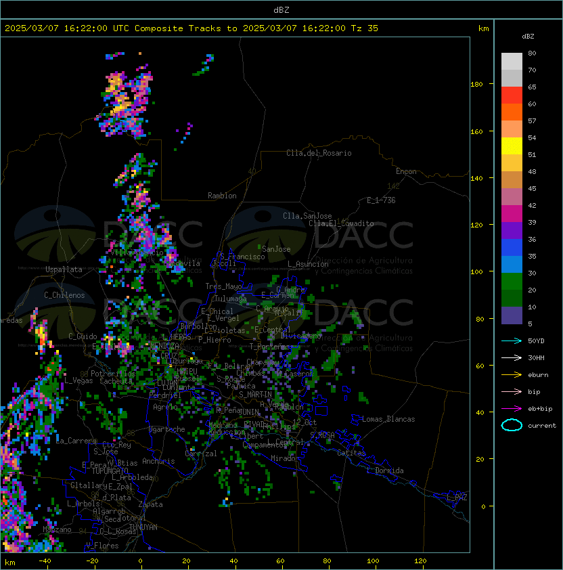Click the Tres_Mayo label
The image size is (563, 570).
tap(223, 286)
